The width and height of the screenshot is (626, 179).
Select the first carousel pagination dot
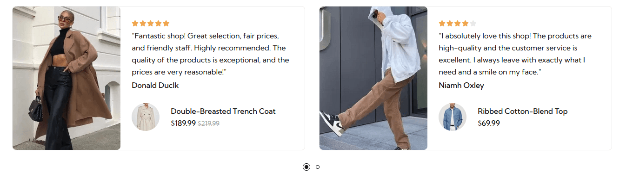pyautogui.click(x=306, y=167)
